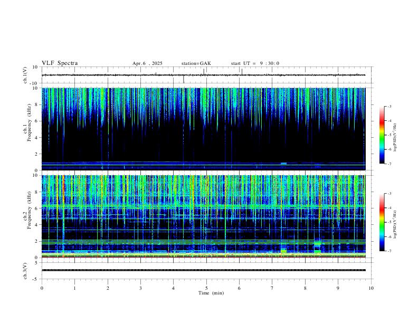This screenshot has width=418, height=323.
Task: Click the upper color scale bar for ch.1
Action: click(x=382, y=135)
